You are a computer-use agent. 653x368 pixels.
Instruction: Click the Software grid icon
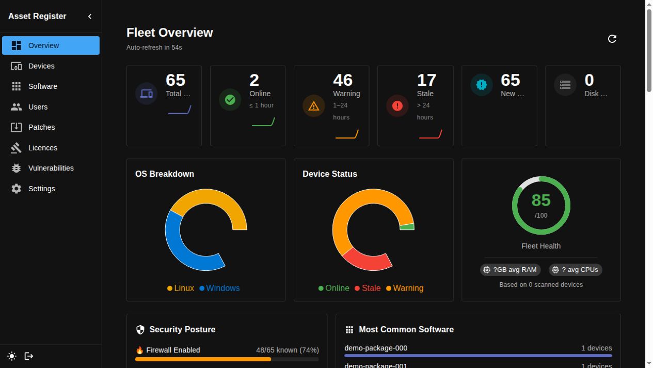click(17, 86)
